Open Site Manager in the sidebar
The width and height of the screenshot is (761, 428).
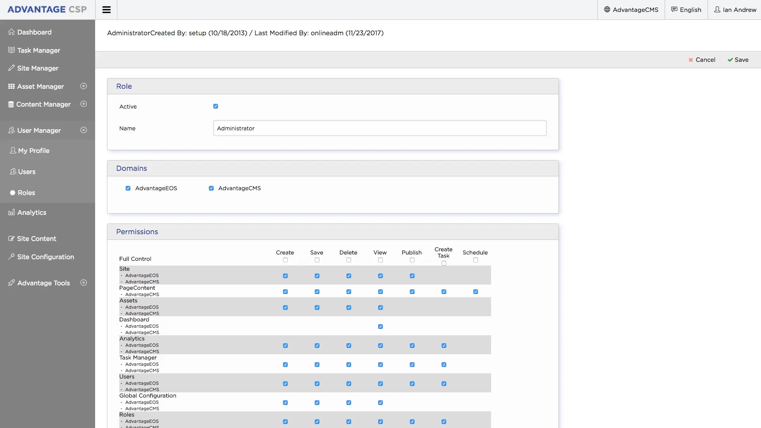click(38, 68)
